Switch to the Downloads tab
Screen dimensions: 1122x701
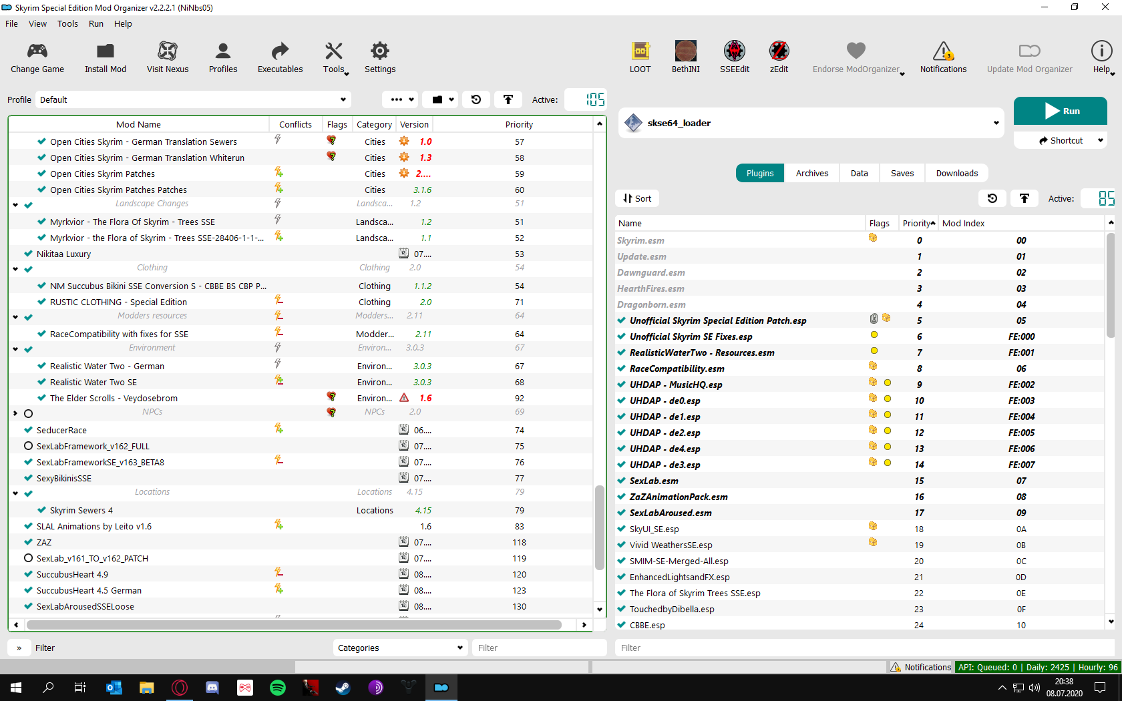[957, 173]
